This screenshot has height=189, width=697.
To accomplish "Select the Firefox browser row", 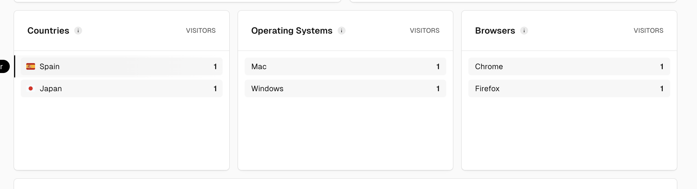I will [x=569, y=88].
